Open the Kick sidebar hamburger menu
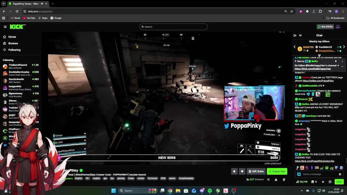The width and height of the screenshot is (347, 195). [x=5, y=27]
